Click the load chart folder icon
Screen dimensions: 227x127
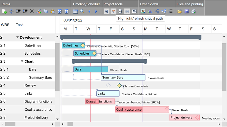pos(180,11)
